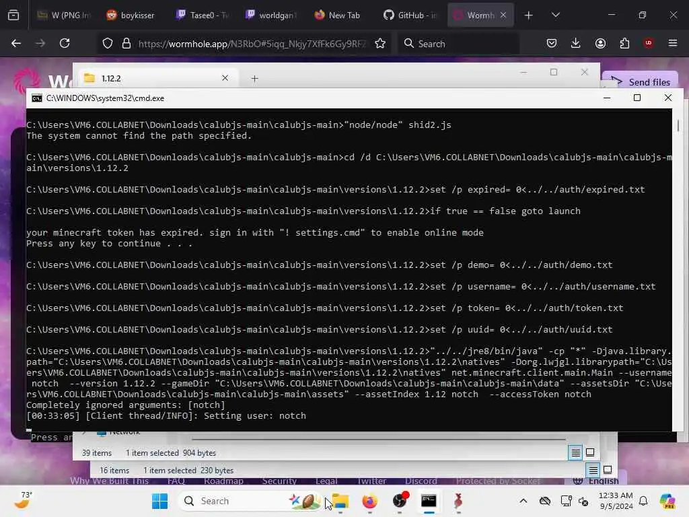
Task: Click the Send files button
Action: click(x=641, y=81)
